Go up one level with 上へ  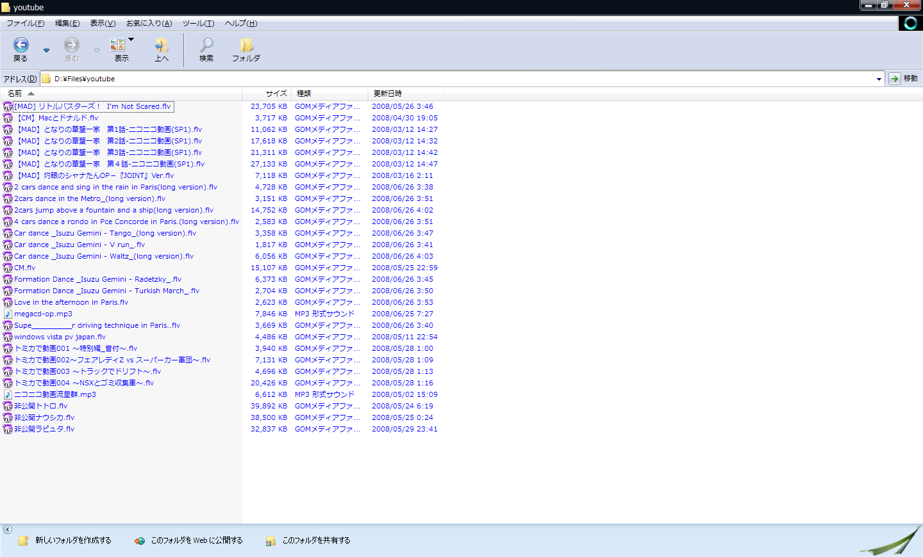click(162, 49)
